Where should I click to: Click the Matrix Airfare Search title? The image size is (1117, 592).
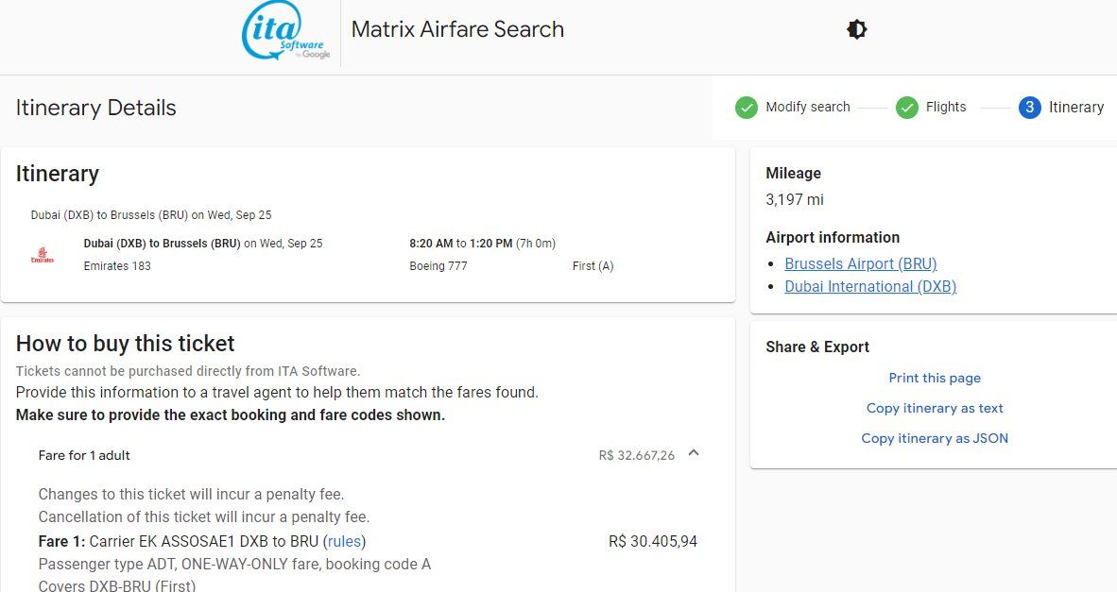pos(457,29)
